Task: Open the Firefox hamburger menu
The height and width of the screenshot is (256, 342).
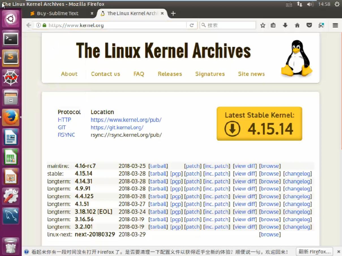Action: (335, 25)
